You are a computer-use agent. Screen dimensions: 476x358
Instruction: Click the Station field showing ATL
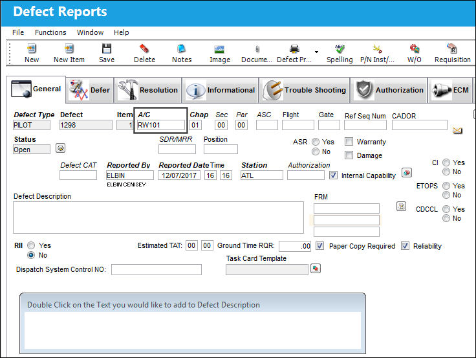coord(262,175)
